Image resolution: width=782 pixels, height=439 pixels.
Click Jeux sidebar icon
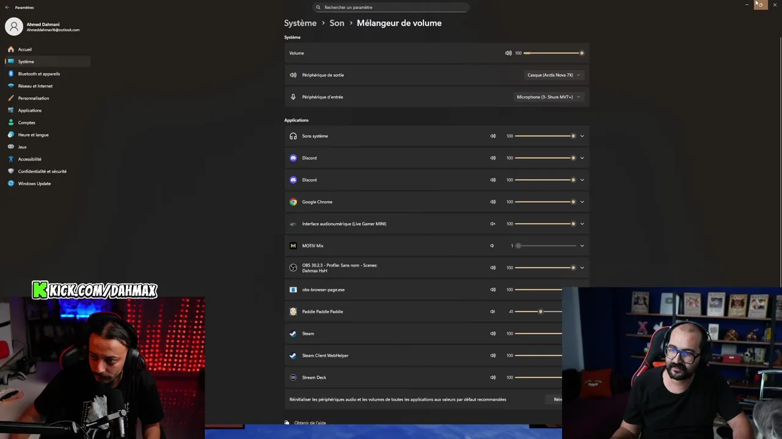point(11,147)
